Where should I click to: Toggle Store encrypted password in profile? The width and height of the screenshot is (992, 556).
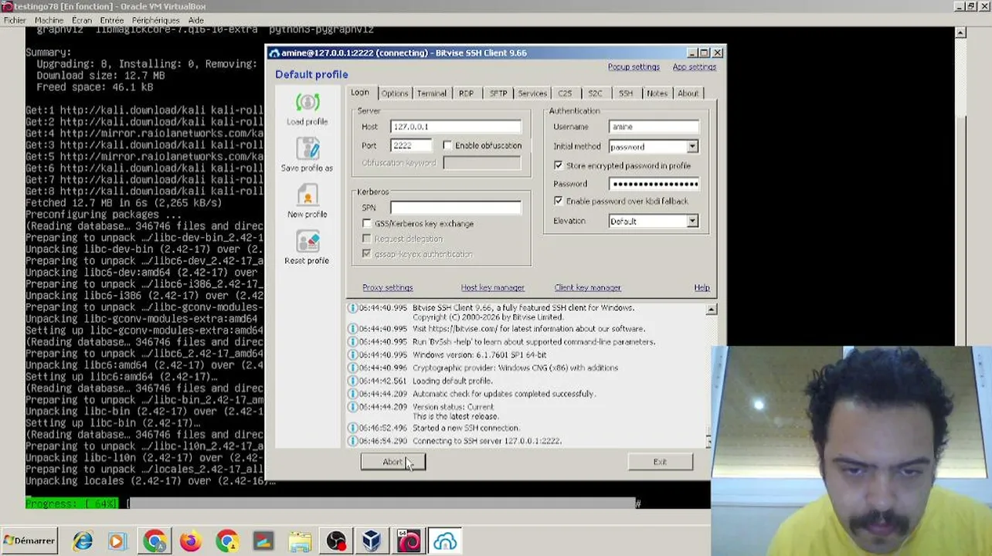(559, 165)
